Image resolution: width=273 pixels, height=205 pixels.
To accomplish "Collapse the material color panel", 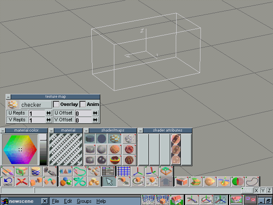I will (3, 130).
